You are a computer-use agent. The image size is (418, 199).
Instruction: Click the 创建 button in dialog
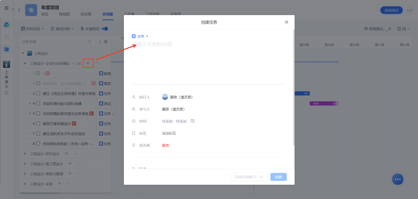coord(279,177)
